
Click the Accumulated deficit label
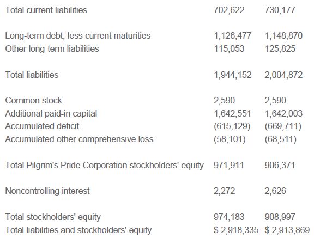[x=42, y=126]
